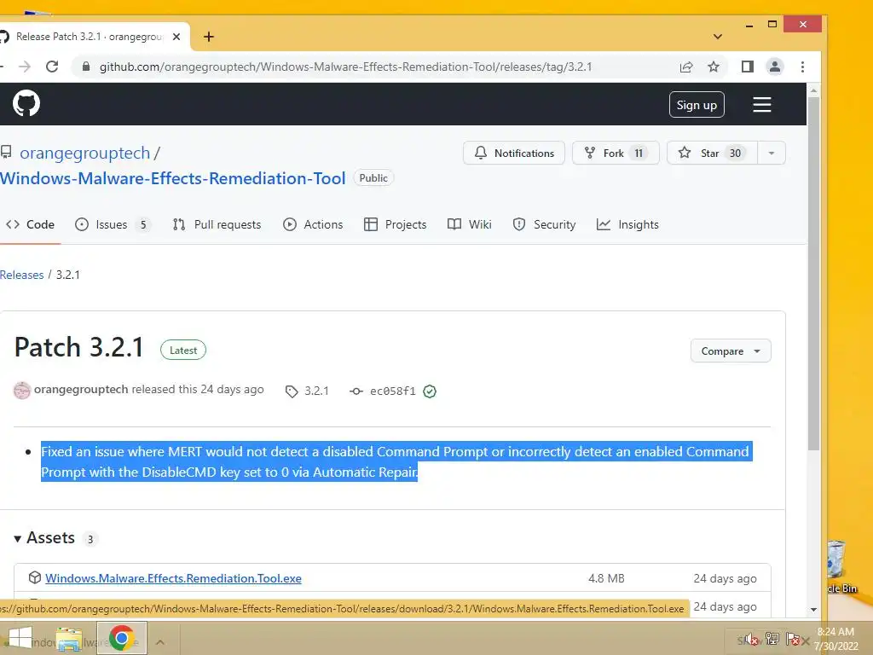The width and height of the screenshot is (873, 655).
Task: Share this page via the share icon
Action: (686, 67)
